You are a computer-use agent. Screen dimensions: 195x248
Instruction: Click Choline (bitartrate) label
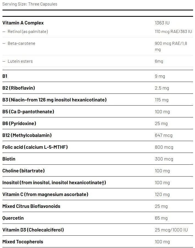click(x=23, y=171)
